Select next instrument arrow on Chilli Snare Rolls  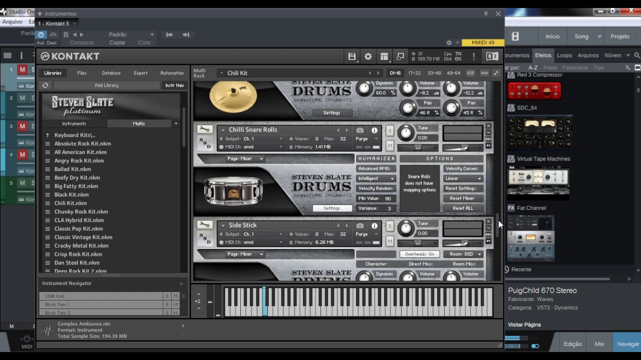pyautogui.click(x=347, y=130)
